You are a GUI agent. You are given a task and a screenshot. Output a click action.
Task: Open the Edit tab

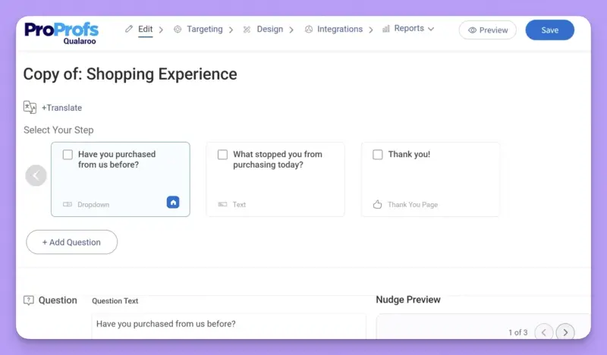tap(145, 29)
